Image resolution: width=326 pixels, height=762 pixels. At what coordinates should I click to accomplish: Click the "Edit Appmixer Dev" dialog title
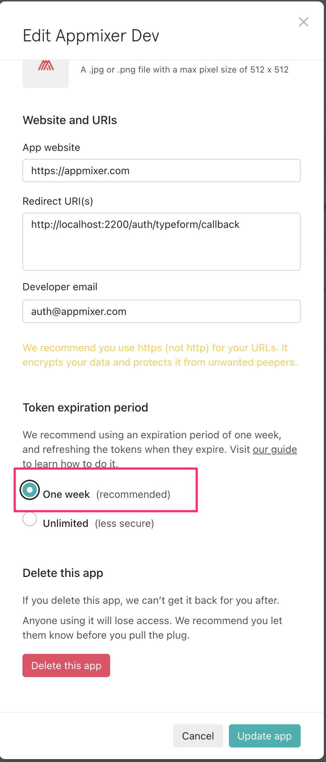91,36
